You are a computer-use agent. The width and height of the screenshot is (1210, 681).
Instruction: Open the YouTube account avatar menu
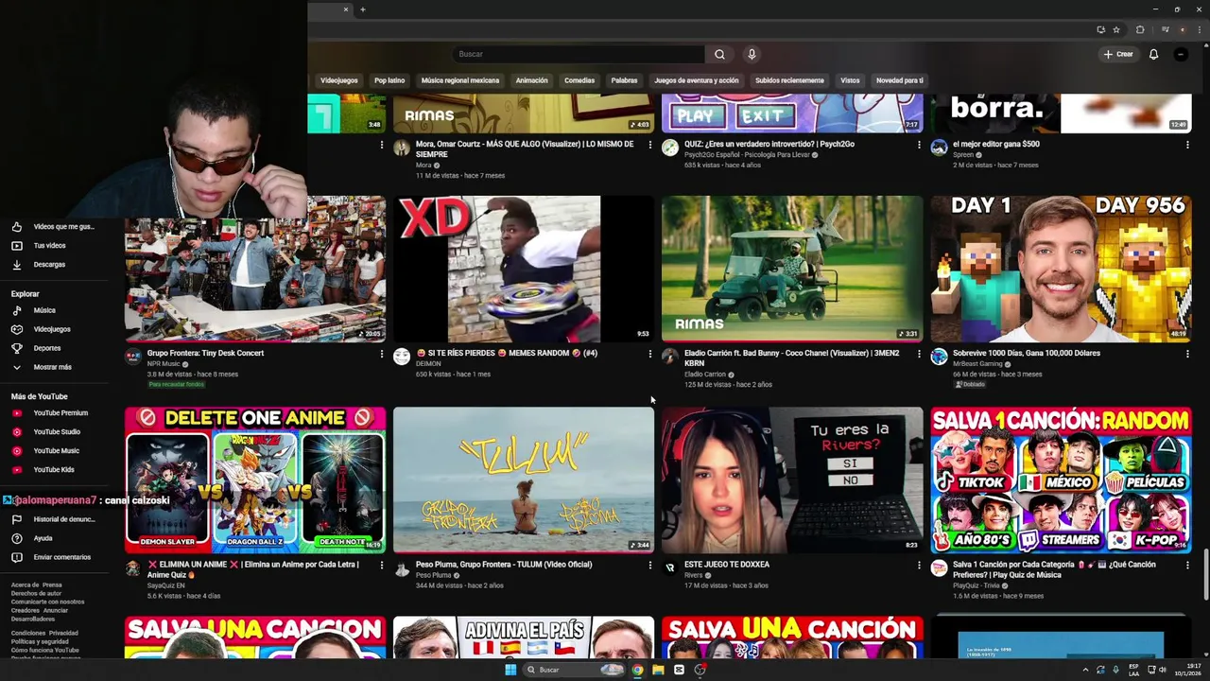click(x=1181, y=54)
